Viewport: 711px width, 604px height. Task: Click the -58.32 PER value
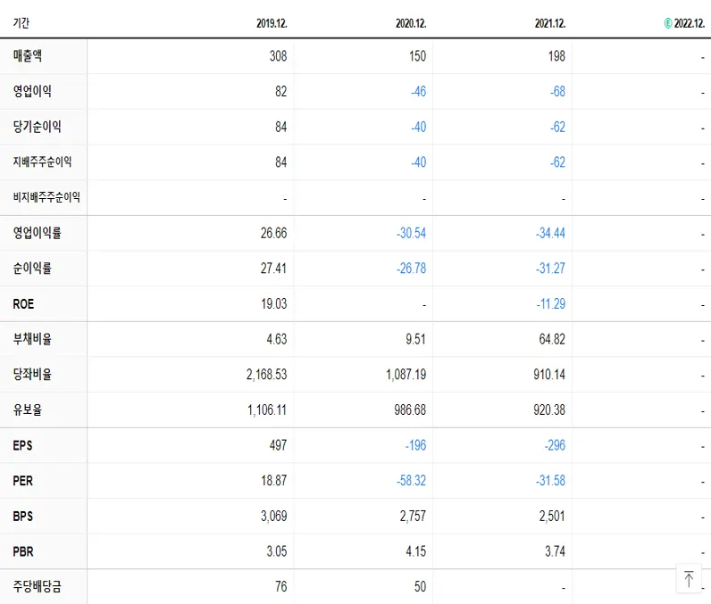click(411, 480)
